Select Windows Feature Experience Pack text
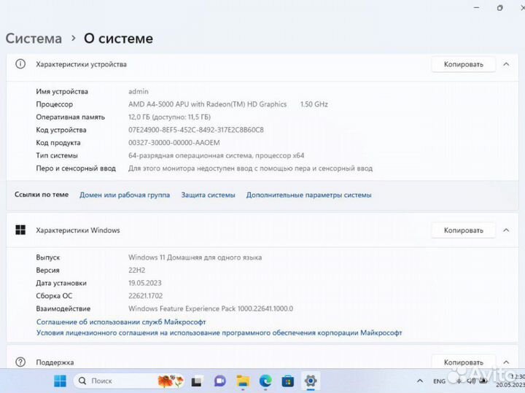Image resolution: width=525 pixels, height=393 pixels. (x=211, y=308)
